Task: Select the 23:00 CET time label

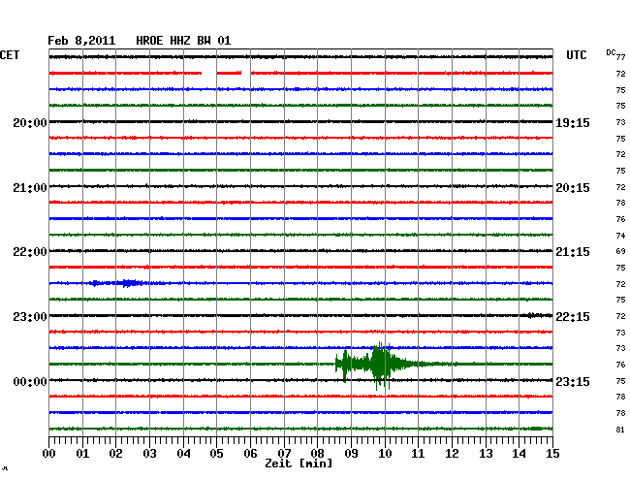Action: (x=30, y=317)
